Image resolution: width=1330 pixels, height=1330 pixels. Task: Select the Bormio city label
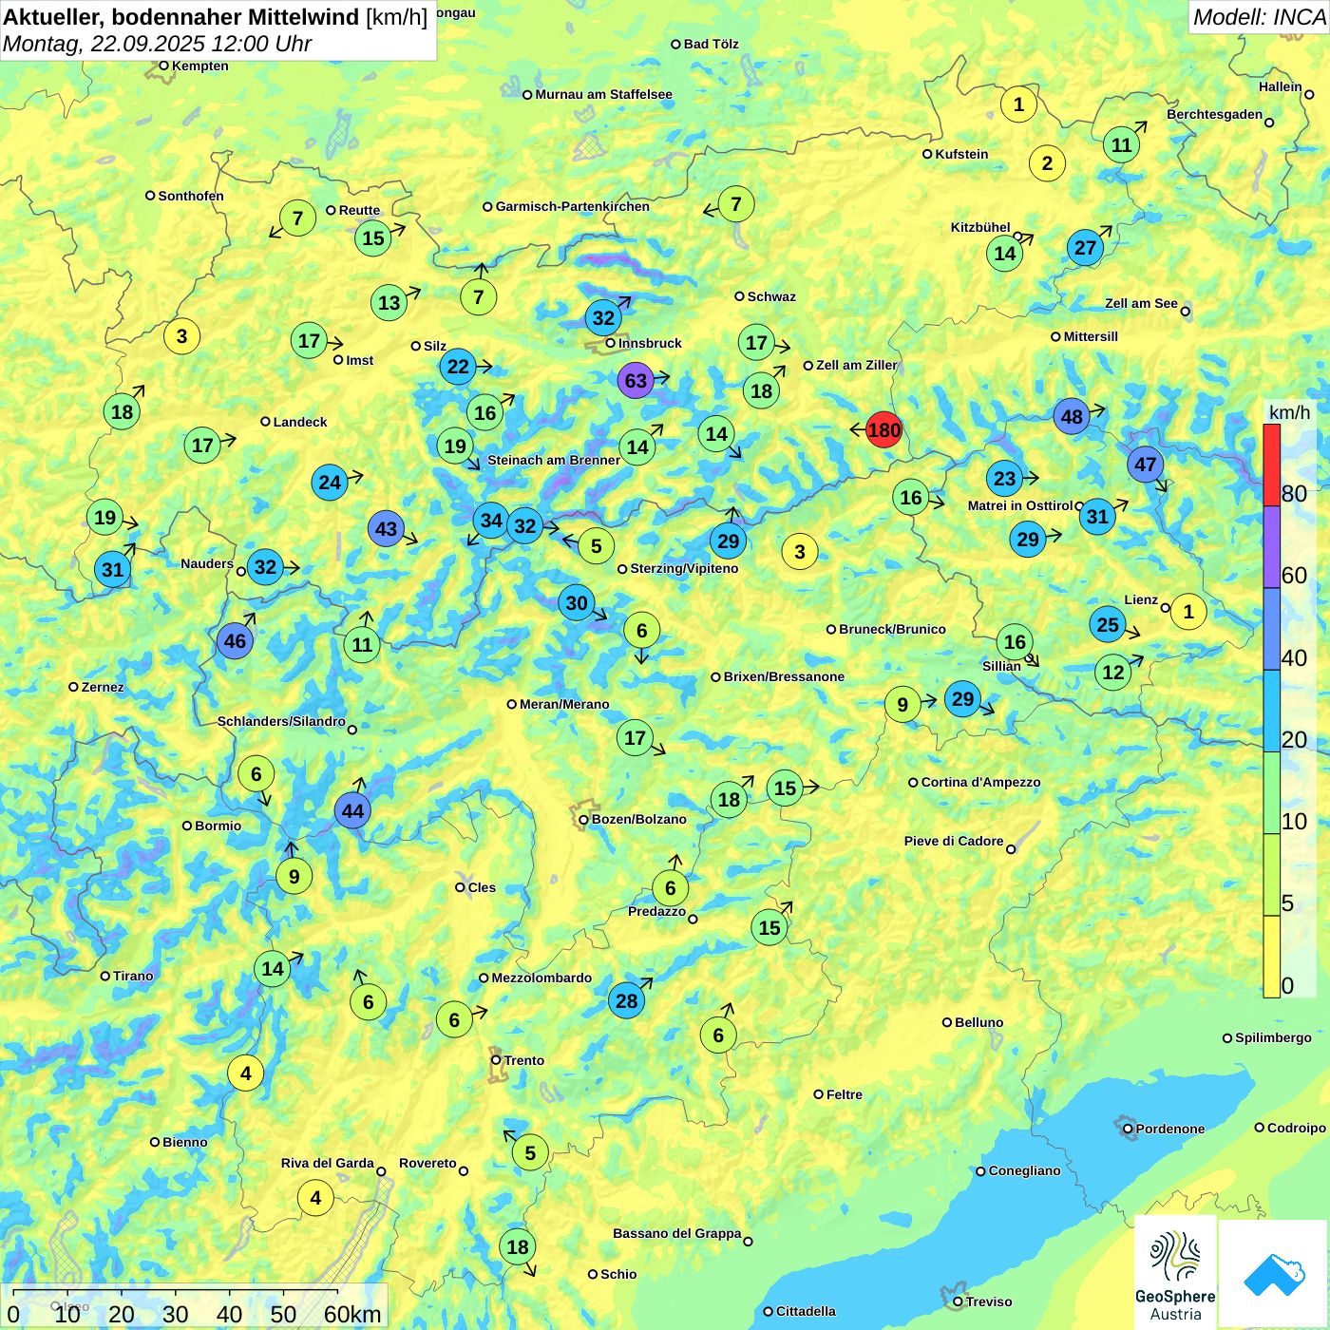pyautogui.click(x=218, y=826)
